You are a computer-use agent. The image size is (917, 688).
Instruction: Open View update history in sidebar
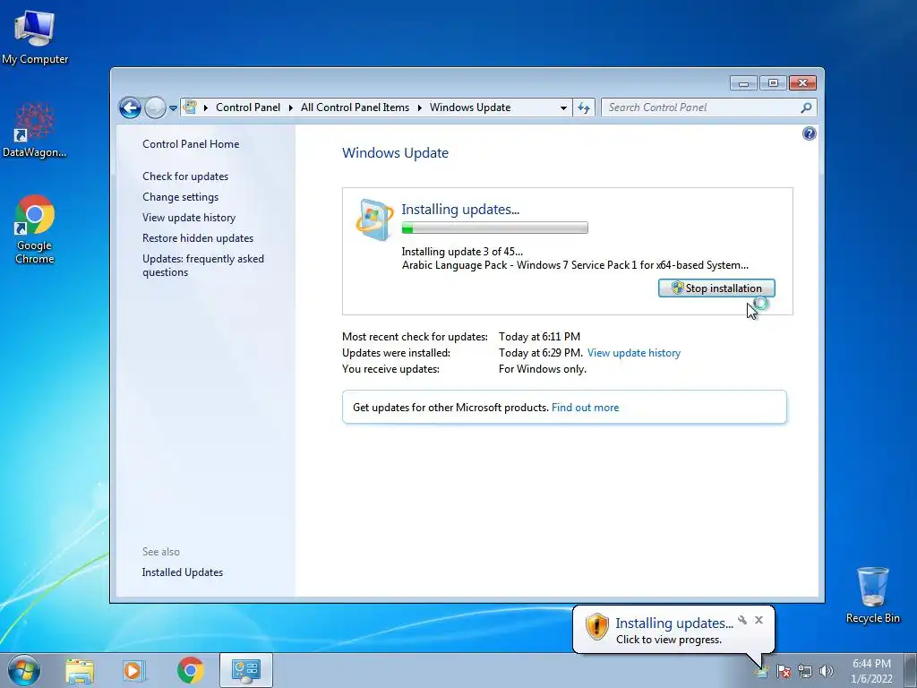(x=189, y=217)
